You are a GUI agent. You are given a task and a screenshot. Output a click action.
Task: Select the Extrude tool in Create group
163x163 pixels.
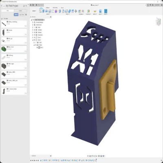[44, 11]
